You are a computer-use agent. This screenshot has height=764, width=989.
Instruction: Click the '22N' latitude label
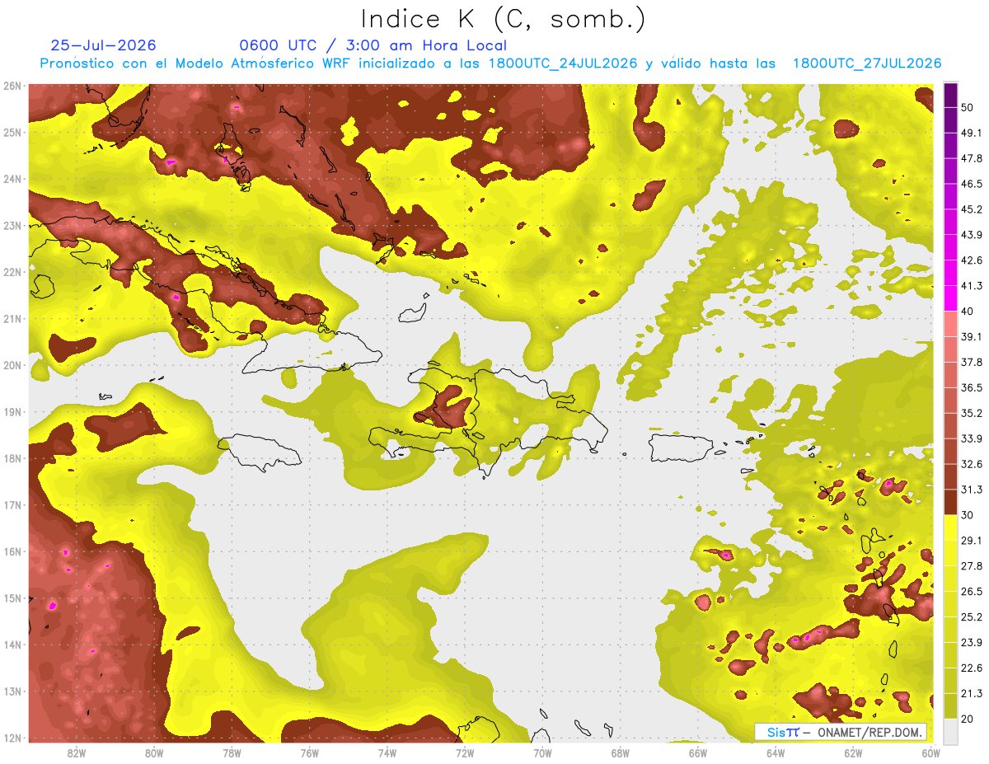(12, 272)
